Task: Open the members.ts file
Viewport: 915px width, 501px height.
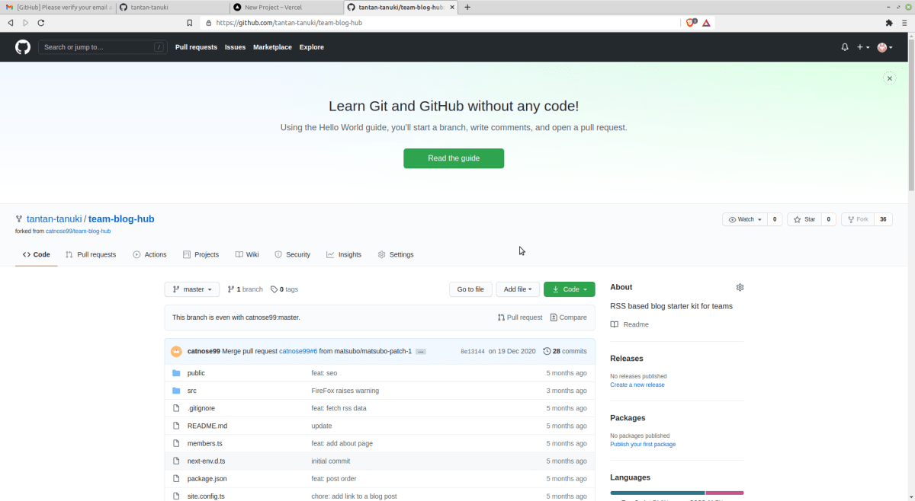Action: pos(205,443)
